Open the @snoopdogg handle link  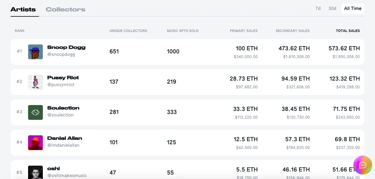61,54
